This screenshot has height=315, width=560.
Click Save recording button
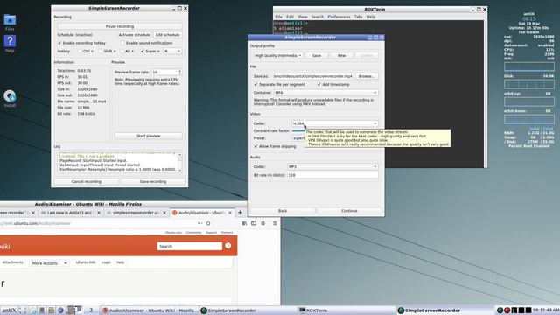153,182
